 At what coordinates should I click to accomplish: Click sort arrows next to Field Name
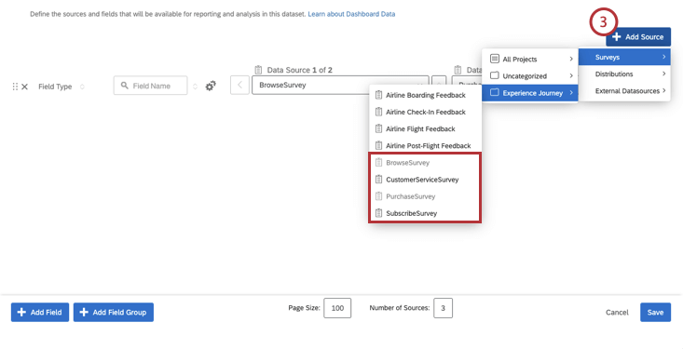pos(195,87)
